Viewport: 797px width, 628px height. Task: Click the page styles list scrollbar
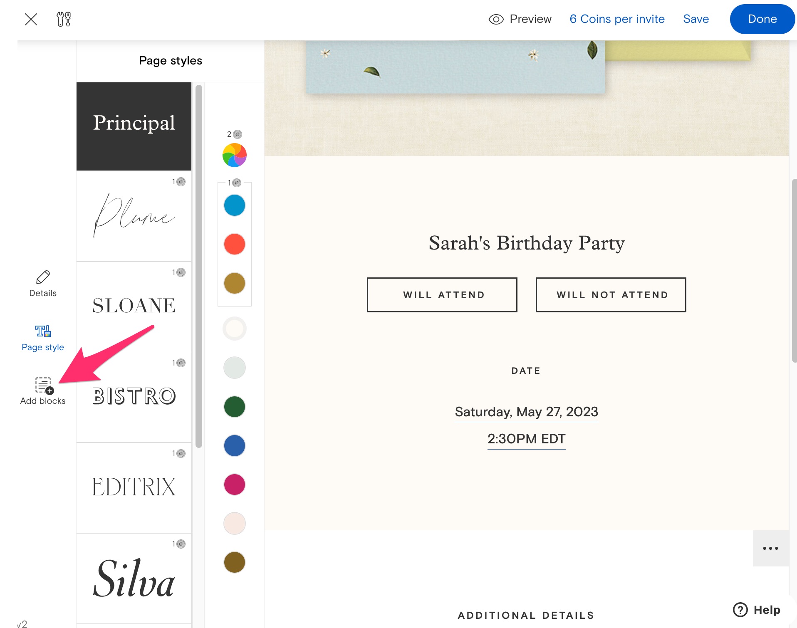[x=199, y=266]
